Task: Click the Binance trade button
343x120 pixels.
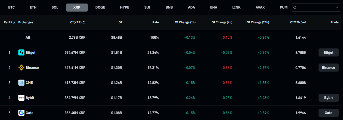Action: [328, 68]
